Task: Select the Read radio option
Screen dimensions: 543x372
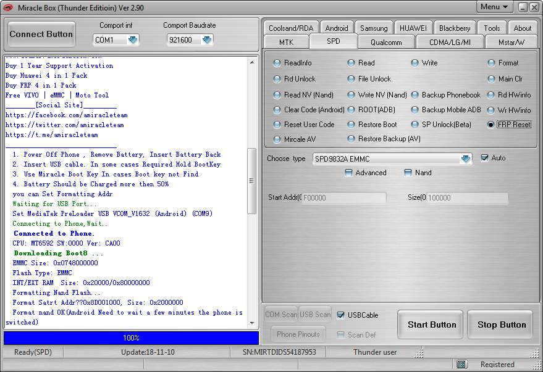Action: (x=361, y=63)
